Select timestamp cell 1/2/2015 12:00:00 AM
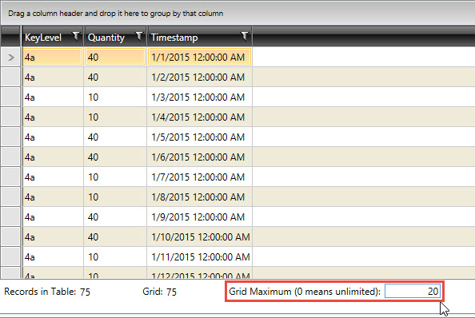This screenshot has height=318, width=475. tap(199, 78)
